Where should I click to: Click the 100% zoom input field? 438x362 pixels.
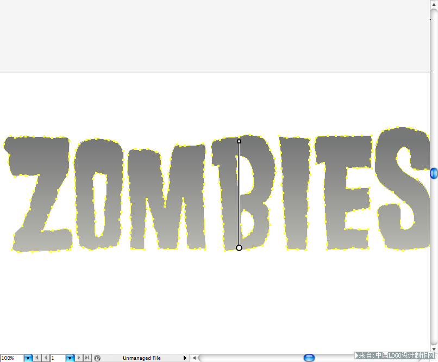pyautogui.click(x=12, y=358)
